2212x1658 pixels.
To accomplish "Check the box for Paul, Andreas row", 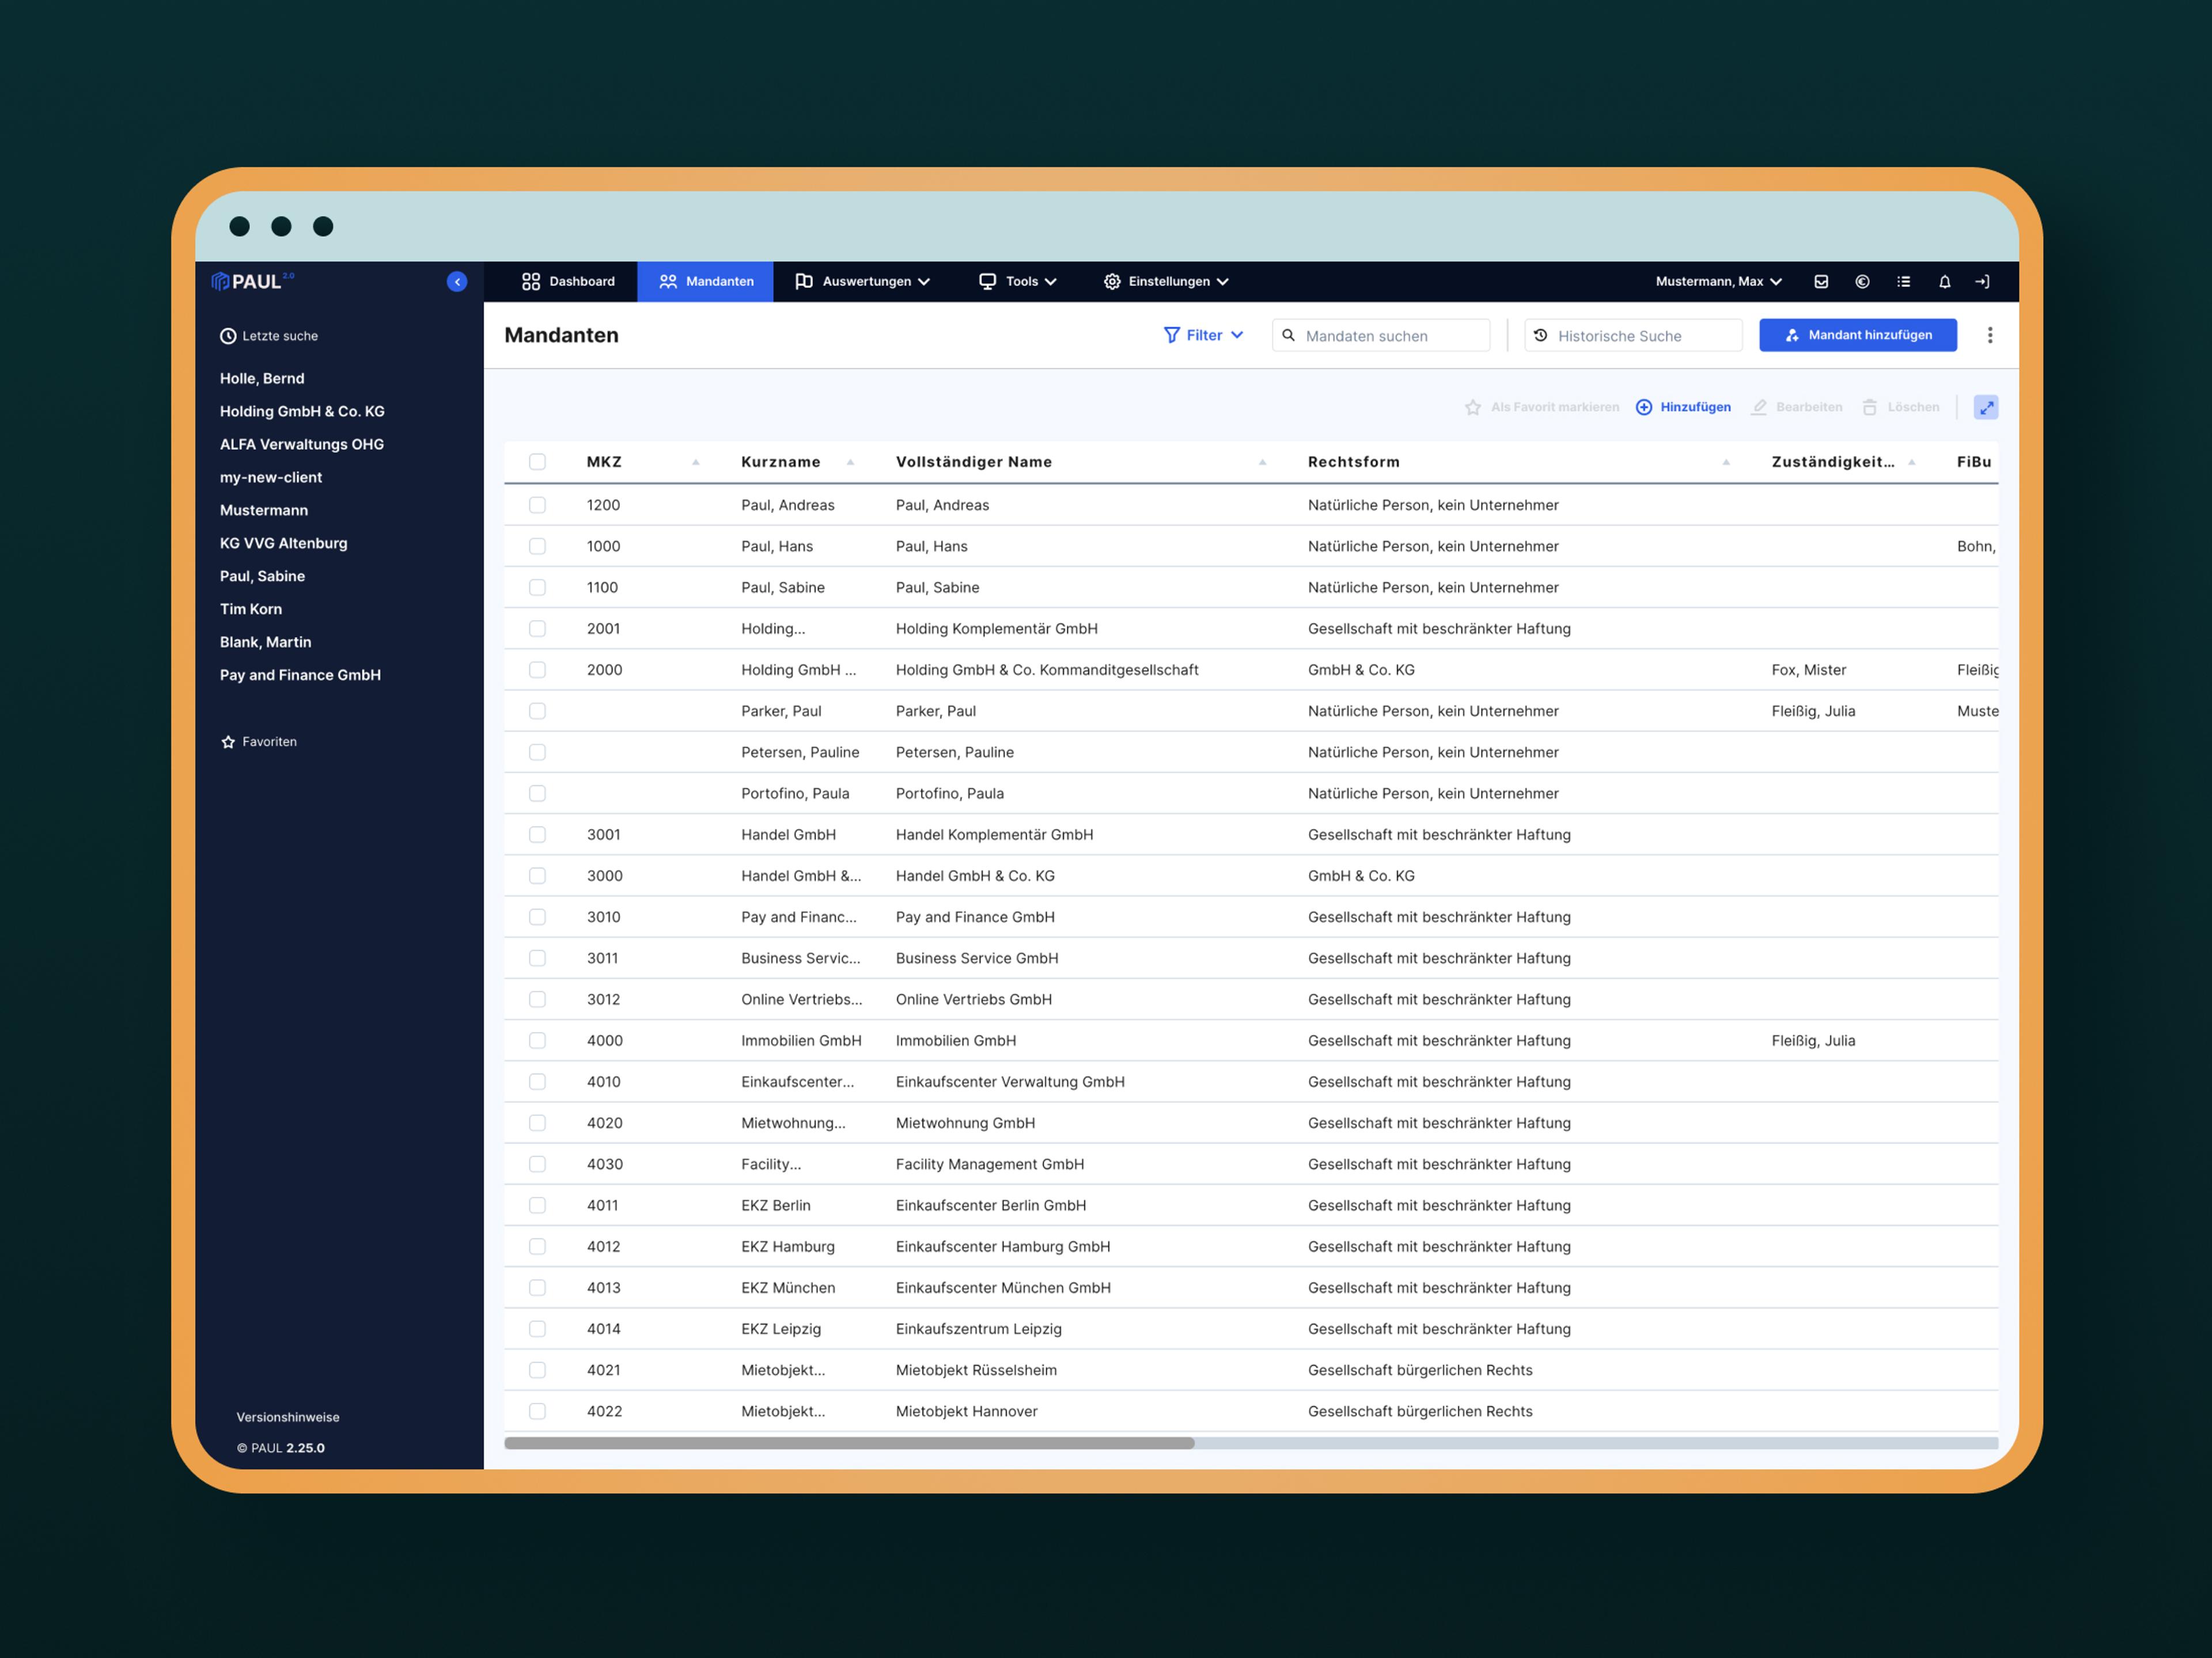I will pyautogui.click(x=537, y=505).
